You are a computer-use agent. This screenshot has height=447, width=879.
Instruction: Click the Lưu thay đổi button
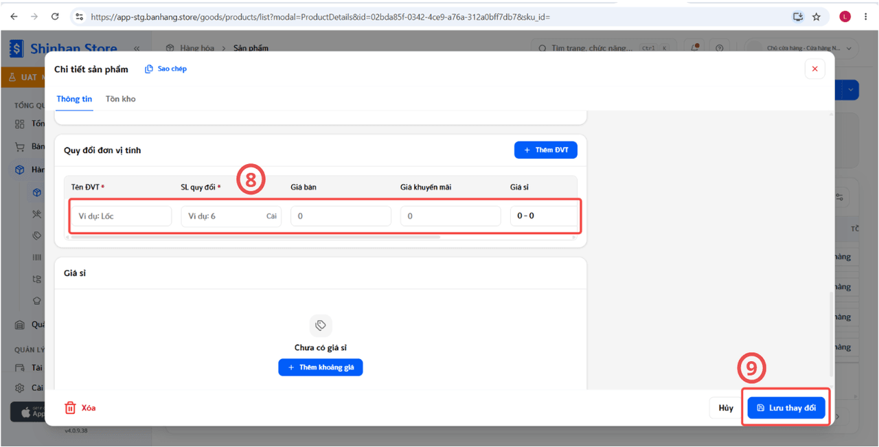[x=786, y=408]
